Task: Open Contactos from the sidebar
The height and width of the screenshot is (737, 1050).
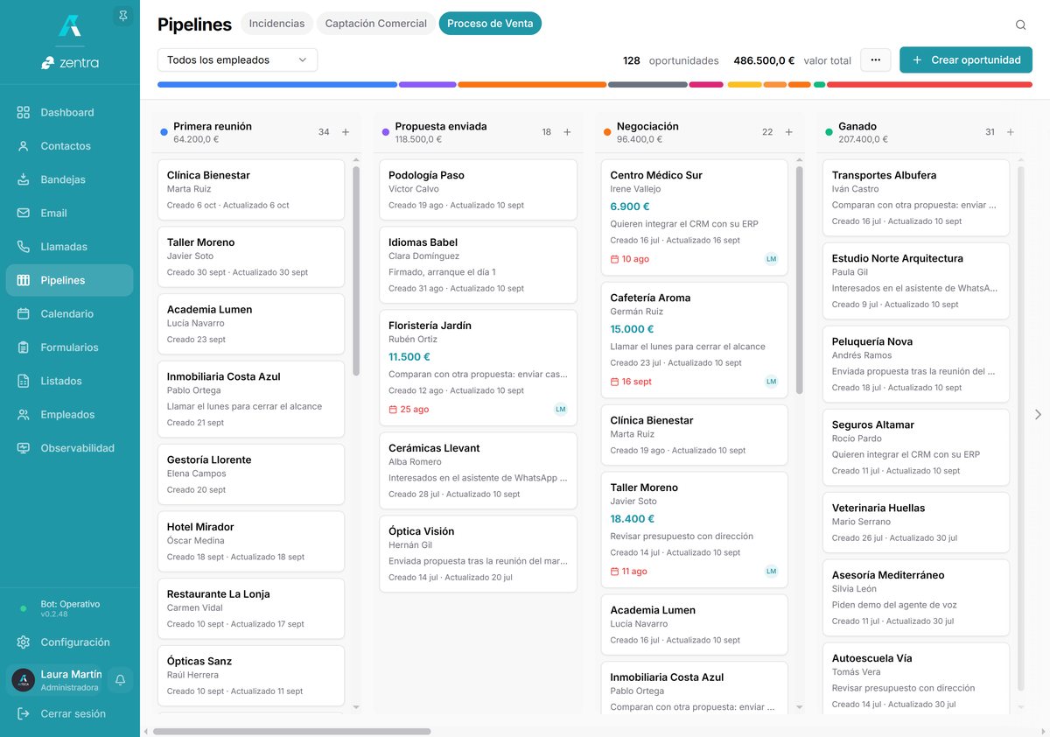Action: [x=70, y=146]
